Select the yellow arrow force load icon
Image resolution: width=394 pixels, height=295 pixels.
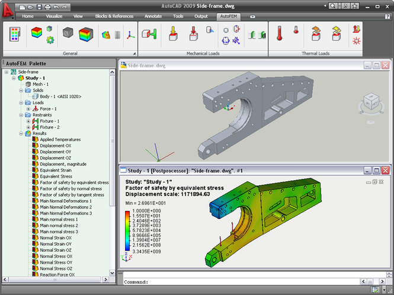point(173,33)
